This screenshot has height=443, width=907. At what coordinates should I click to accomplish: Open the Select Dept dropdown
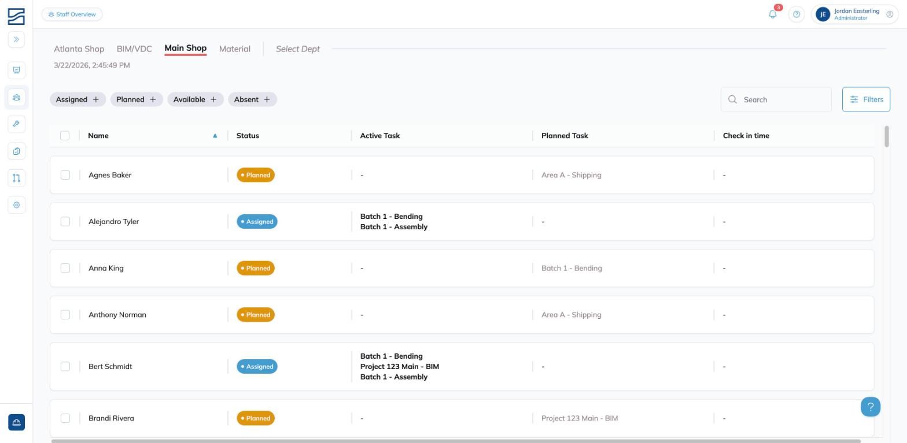298,49
